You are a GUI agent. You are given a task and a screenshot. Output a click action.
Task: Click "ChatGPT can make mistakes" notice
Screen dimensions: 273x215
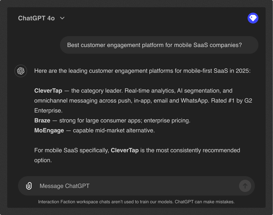click(204, 202)
